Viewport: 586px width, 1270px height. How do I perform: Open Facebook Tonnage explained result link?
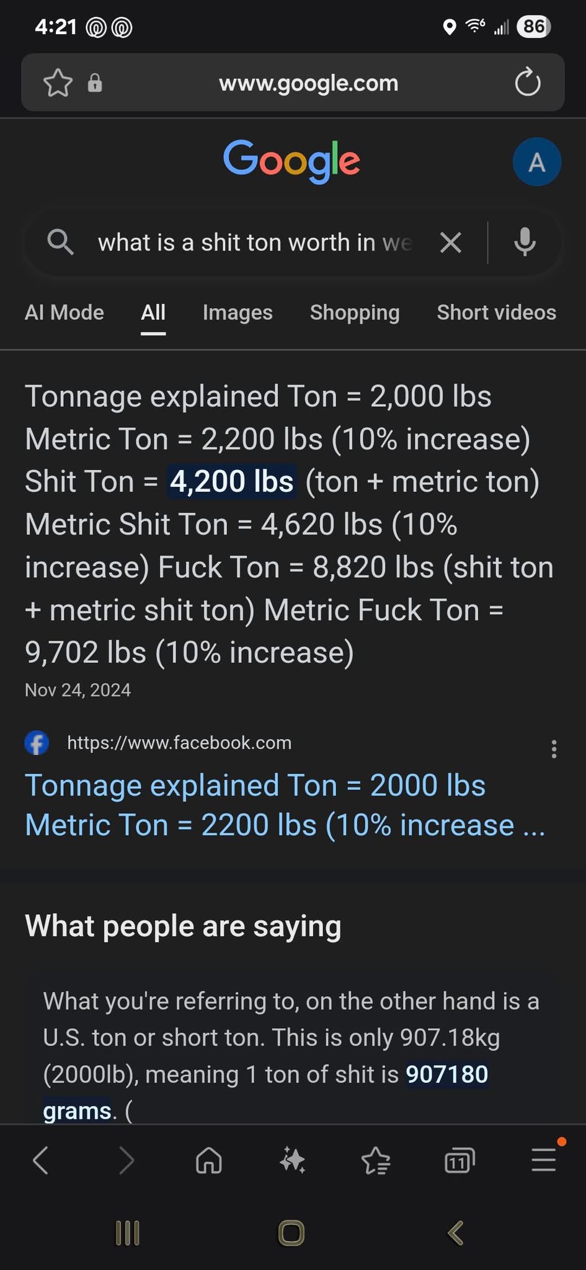pos(285,805)
